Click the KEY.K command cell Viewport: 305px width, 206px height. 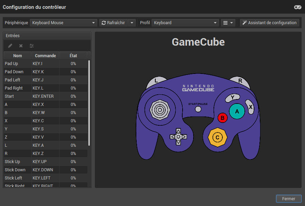pos(45,72)
